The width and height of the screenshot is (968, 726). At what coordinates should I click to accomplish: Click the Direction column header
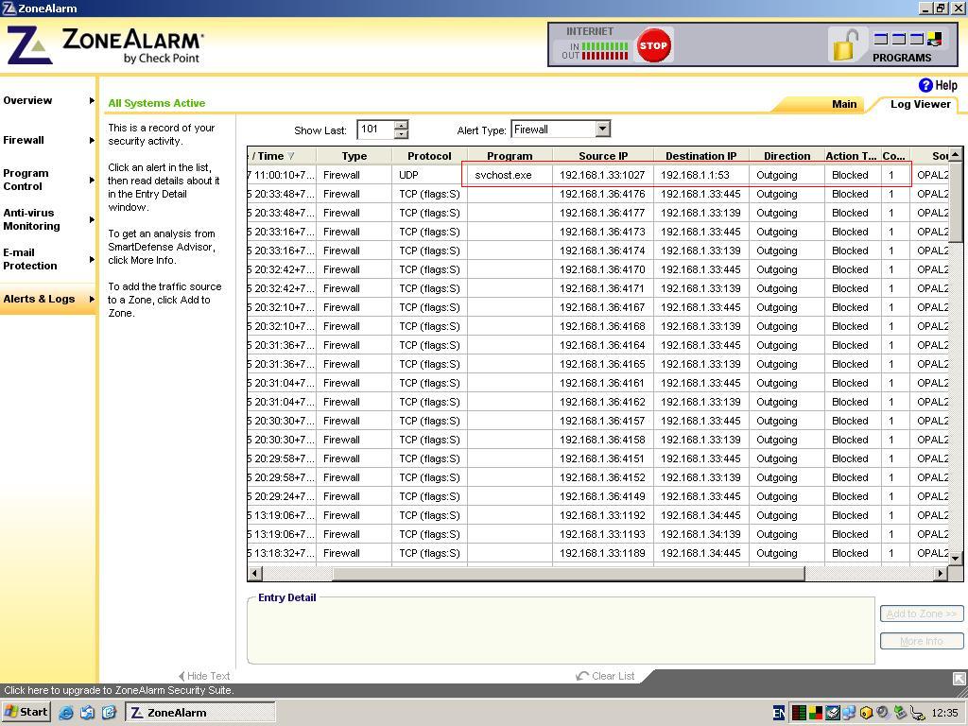(x=786, y=156)
